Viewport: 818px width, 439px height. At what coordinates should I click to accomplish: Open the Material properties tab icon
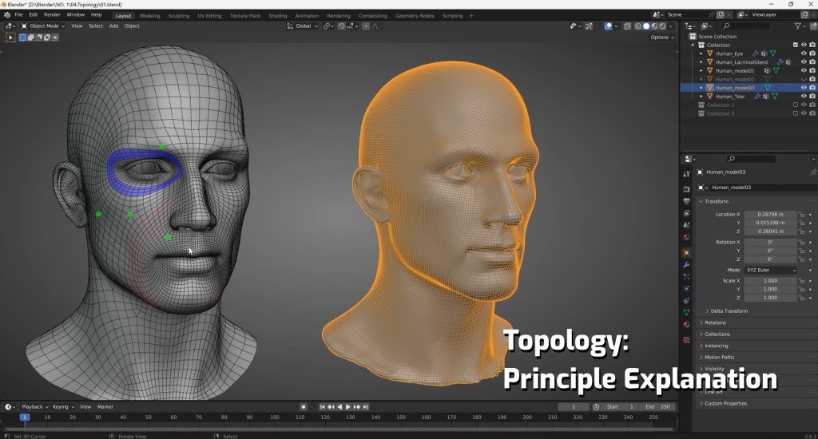(x=686, y=325)
